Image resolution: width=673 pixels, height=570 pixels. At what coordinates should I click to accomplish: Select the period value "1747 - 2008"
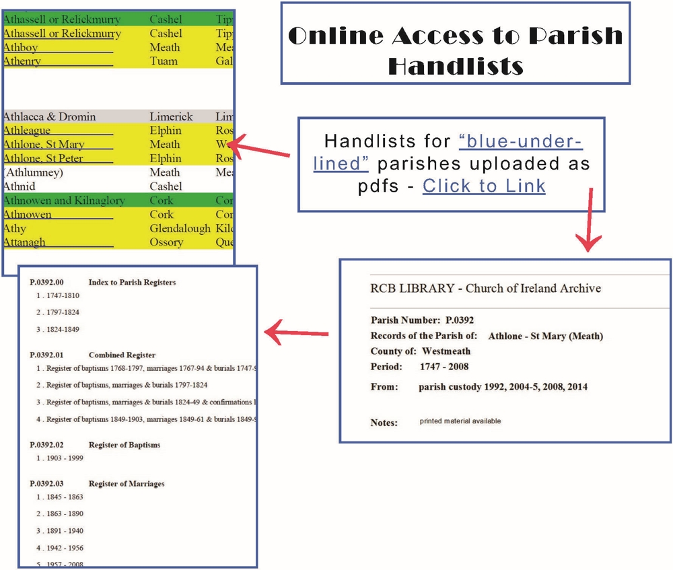pyautogui.click(x=444, y=367)
